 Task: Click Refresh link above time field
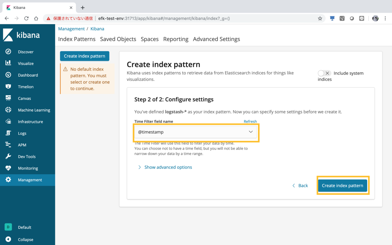click(x=250, y=121)
